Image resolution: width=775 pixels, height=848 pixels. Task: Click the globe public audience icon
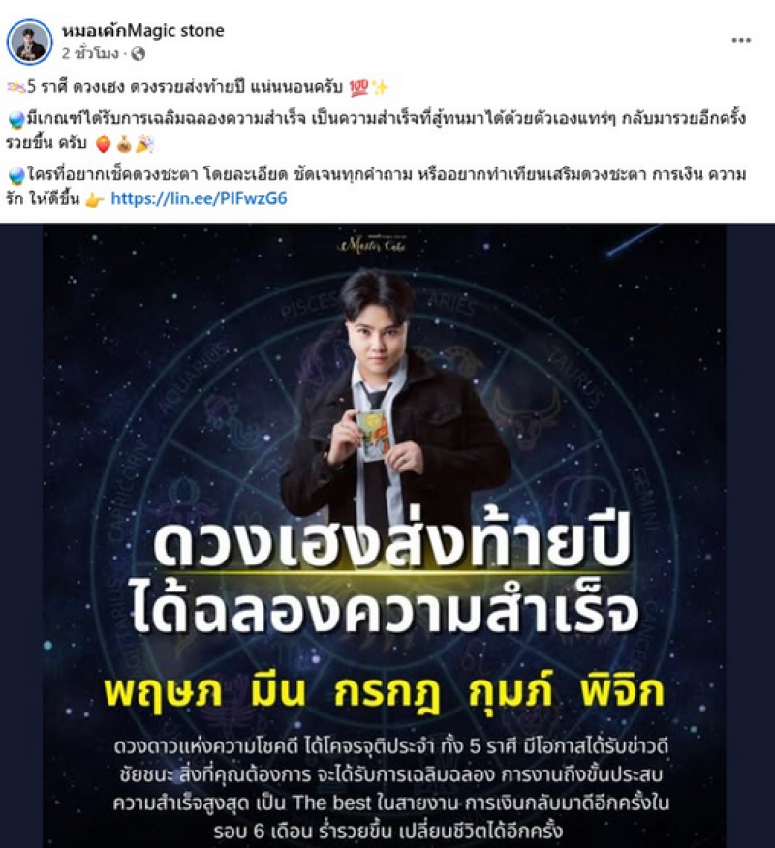[139, 53]
